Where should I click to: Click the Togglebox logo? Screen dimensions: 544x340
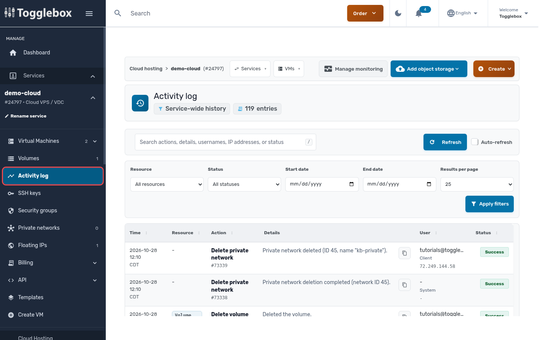point(38,13)
